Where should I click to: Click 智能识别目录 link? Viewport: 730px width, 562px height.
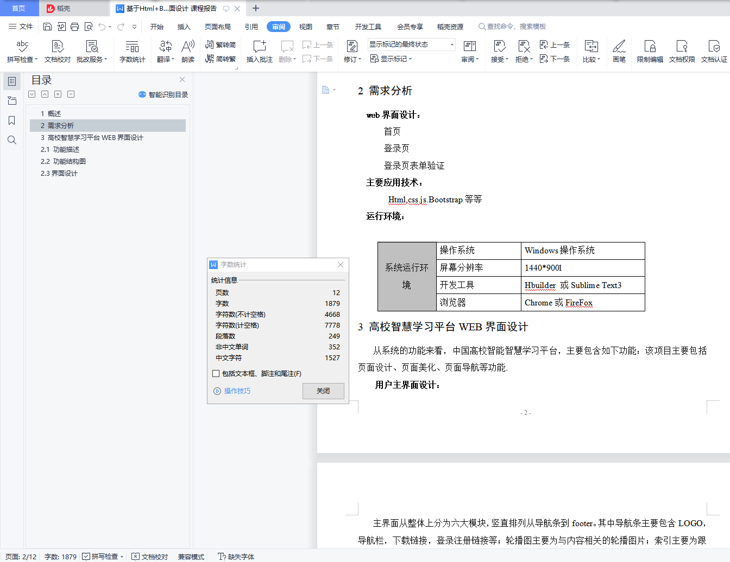click(x=163, y=94)
